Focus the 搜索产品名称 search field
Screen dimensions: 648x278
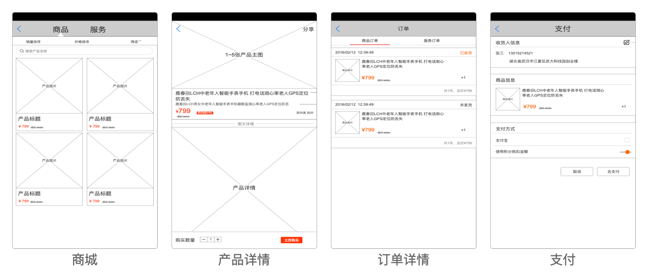pos(84,51)
